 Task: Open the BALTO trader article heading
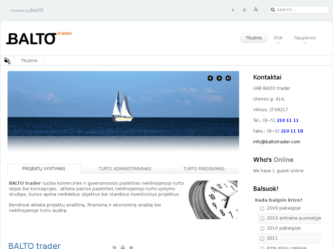(x=34, y=245)
